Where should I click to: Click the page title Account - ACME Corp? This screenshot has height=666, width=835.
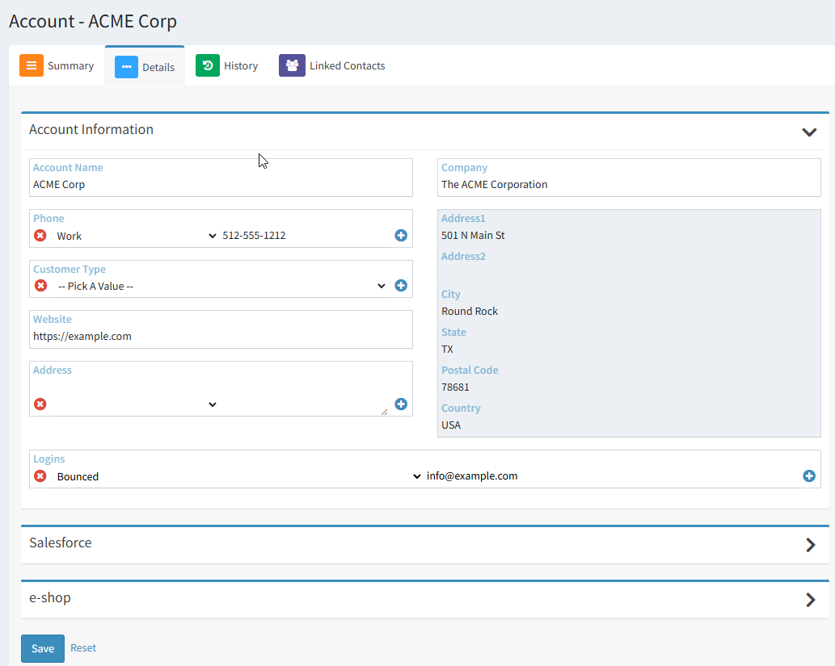point(93,21)
